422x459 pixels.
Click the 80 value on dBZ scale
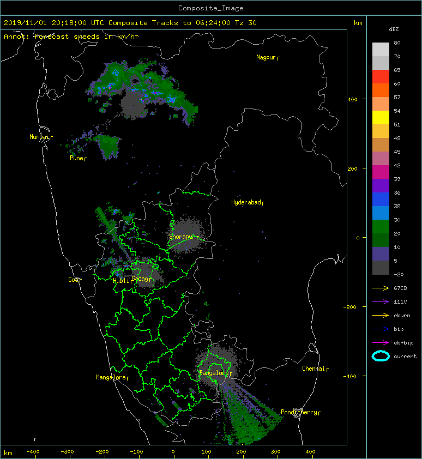click(397, 43)
